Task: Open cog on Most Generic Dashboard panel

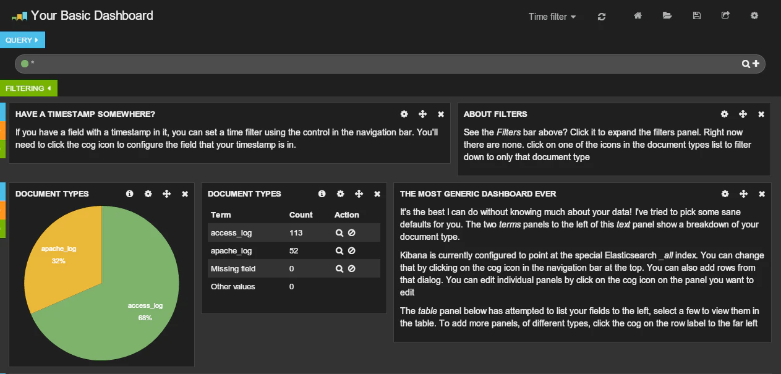Action: point(725,193)
